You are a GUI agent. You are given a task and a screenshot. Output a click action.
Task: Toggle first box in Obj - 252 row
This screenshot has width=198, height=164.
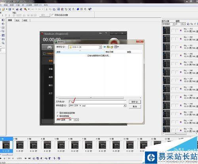tap(173, 39)
